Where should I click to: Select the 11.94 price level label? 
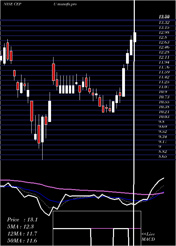[164, 62]
